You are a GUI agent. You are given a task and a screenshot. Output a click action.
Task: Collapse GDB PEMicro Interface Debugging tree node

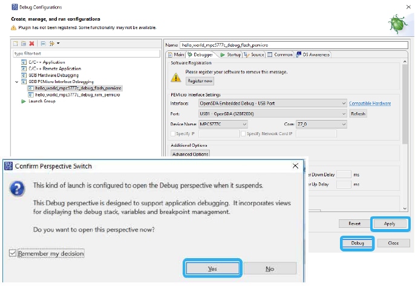[16, 81]
